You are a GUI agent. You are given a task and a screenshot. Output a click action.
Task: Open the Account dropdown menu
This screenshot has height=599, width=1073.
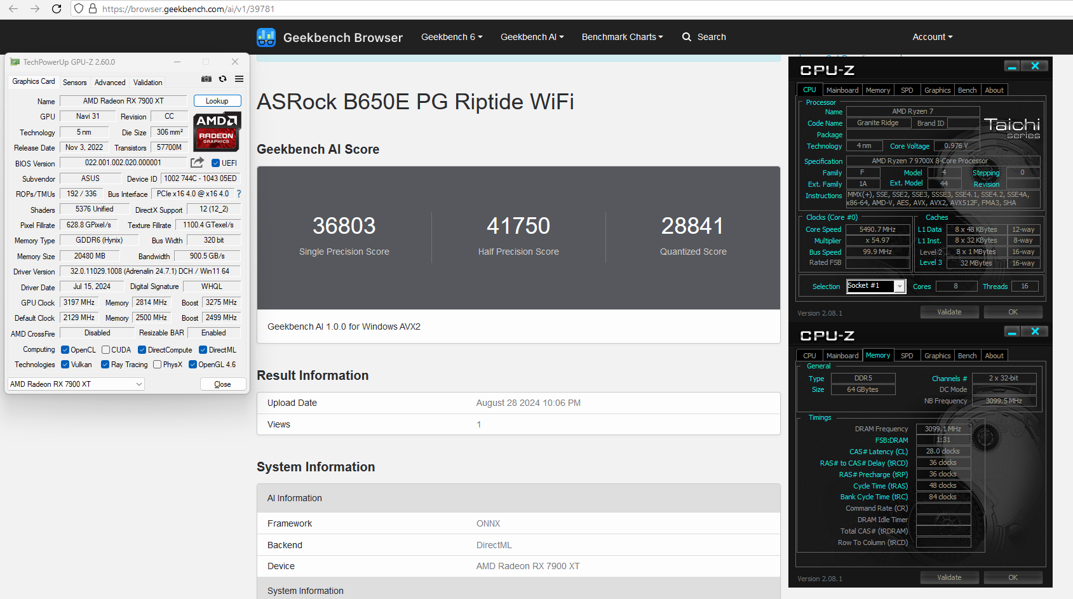[932, 37]
